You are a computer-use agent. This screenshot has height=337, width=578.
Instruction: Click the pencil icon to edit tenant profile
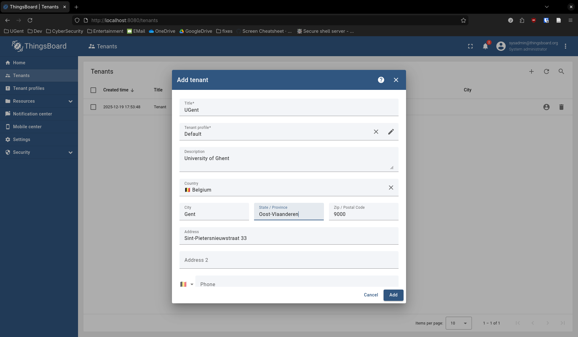pos(391,132)
